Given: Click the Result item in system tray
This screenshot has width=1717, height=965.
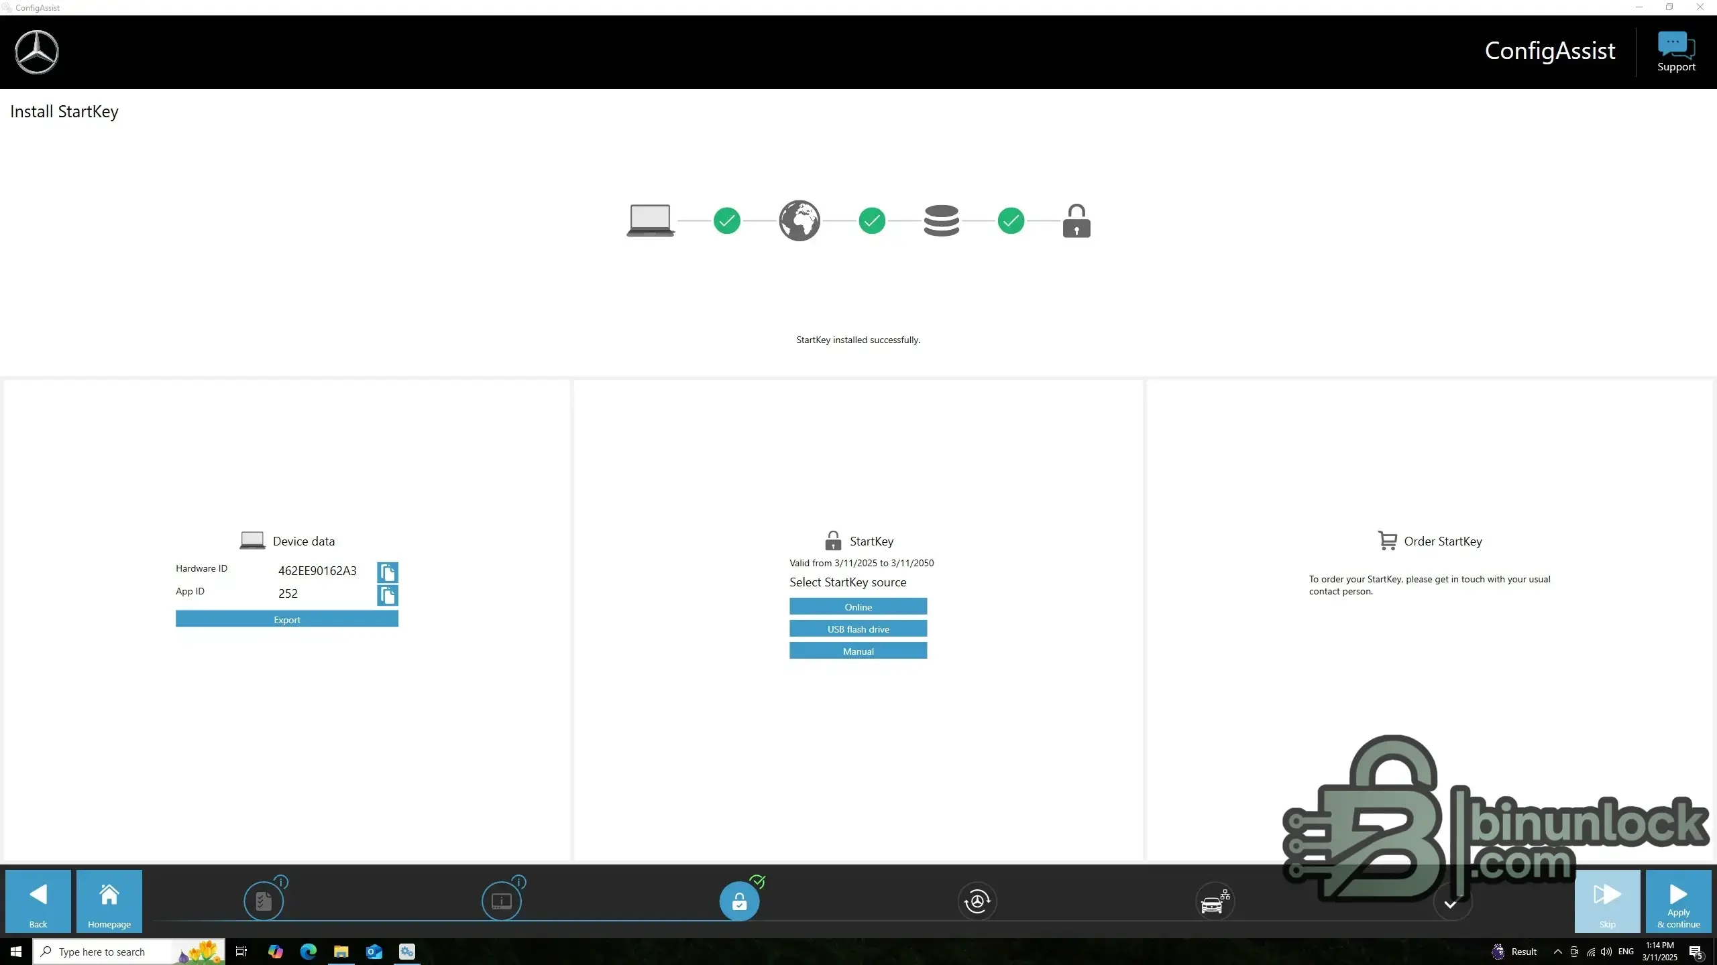Looking at the screenshot, I should click(x=1514, y=952).
